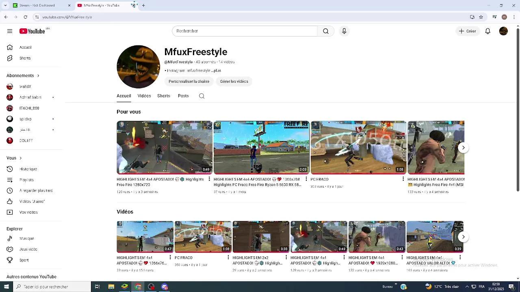This screenshot has width=520, height=292.
Task: Click the MfuxFreestyle channel avatar
Action: pyautogui.click(x=138, y=67)
